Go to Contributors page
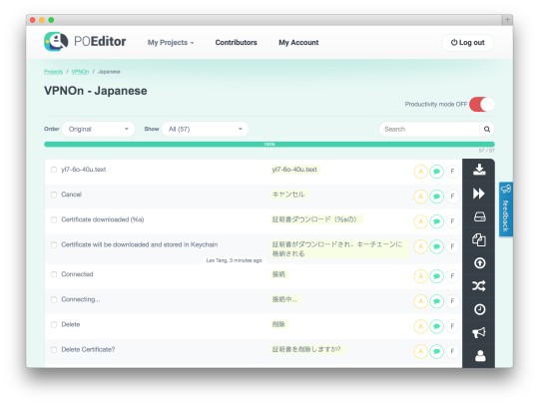This screenshot has height=405, width=539. pos(237,43)
